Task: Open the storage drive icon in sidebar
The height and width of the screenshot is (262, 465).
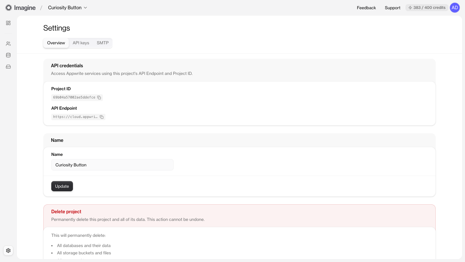Action: pos(8,67)
